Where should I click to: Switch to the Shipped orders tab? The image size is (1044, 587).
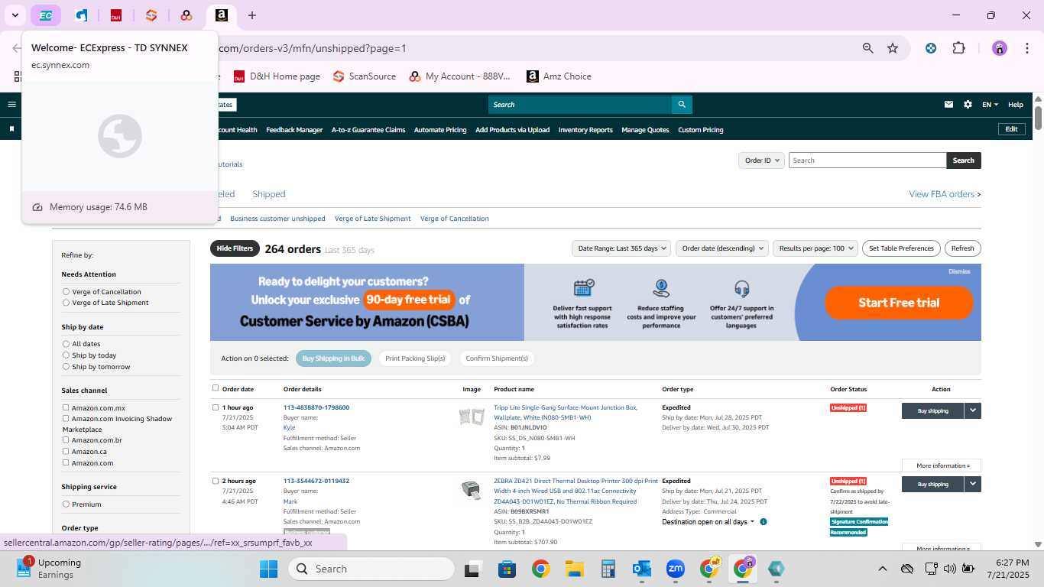click(x=269, y=194)
